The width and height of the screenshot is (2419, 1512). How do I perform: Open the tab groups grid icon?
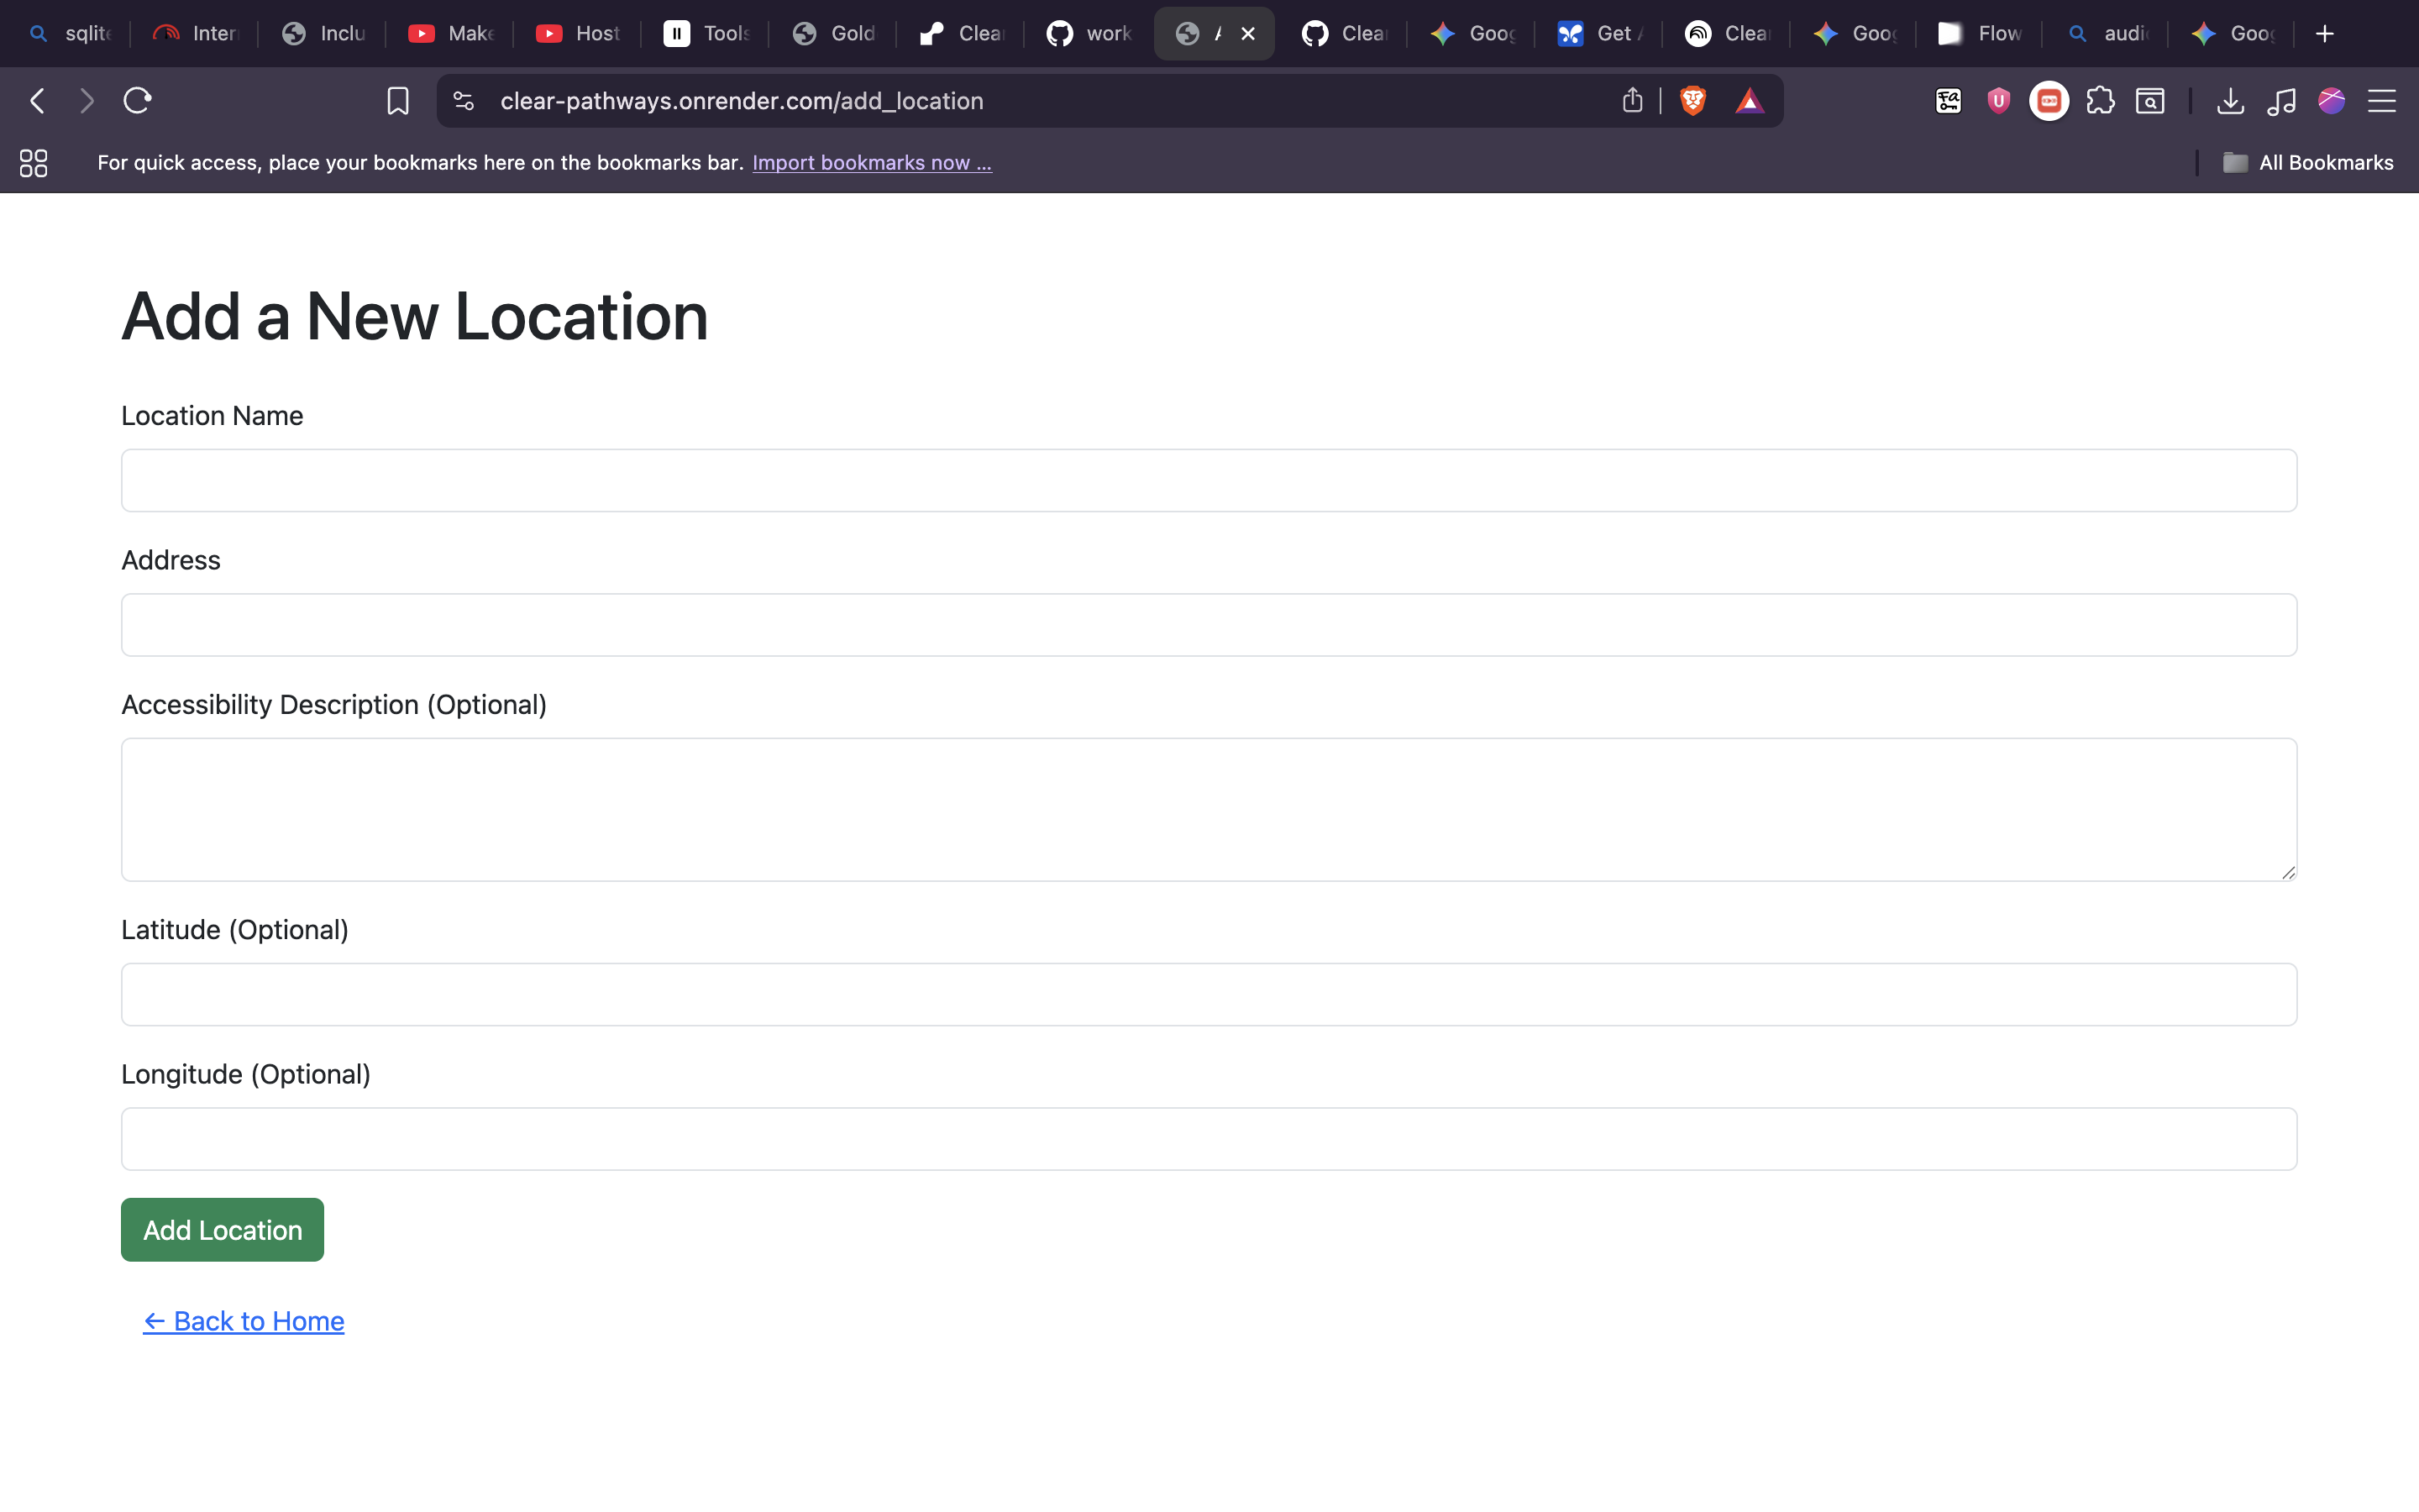pyautogui.click(x=33, y=163)
